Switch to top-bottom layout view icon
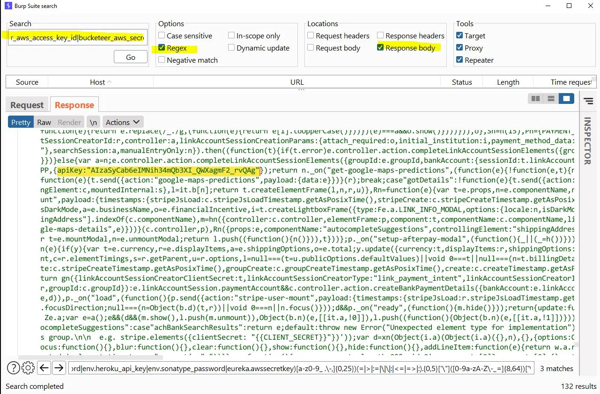The image size is (600, 394). [551, 99]
